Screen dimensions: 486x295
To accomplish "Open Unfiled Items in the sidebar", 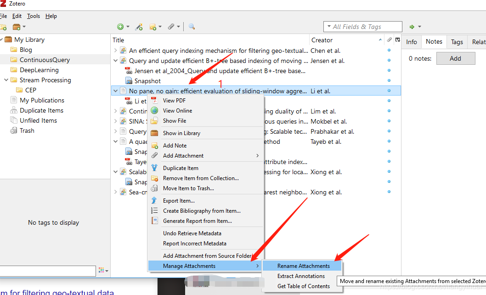I will coord(39,120).
